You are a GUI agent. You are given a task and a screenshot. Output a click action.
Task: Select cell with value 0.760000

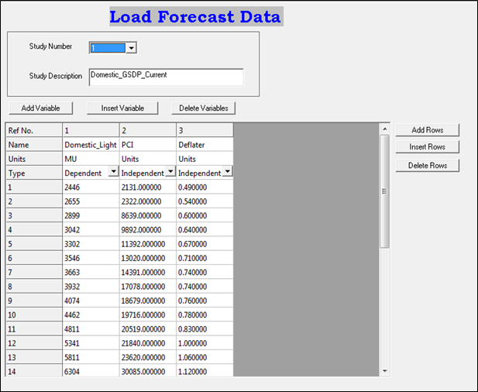(205, 301)
